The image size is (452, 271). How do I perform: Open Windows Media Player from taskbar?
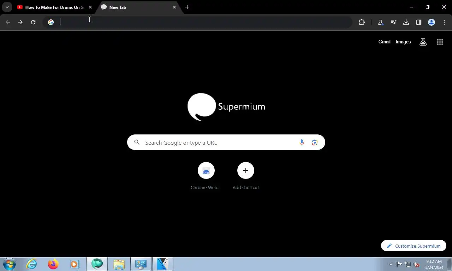pyautogui.click(x=75, y=264)
